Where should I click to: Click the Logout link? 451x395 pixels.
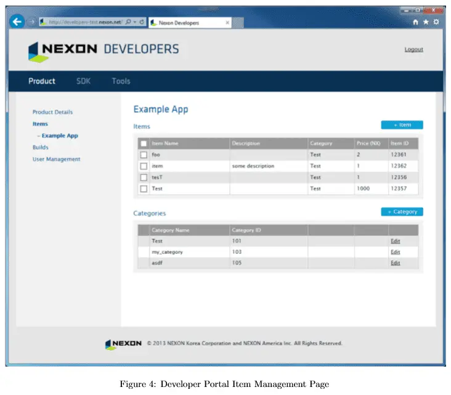click(413, 49)
